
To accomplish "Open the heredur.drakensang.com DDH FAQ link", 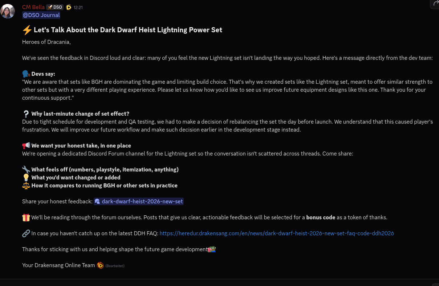I will click(277, 233).
